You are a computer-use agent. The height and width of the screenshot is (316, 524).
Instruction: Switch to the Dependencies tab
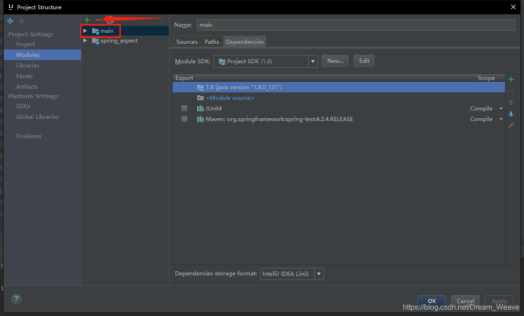pos(244,42)
